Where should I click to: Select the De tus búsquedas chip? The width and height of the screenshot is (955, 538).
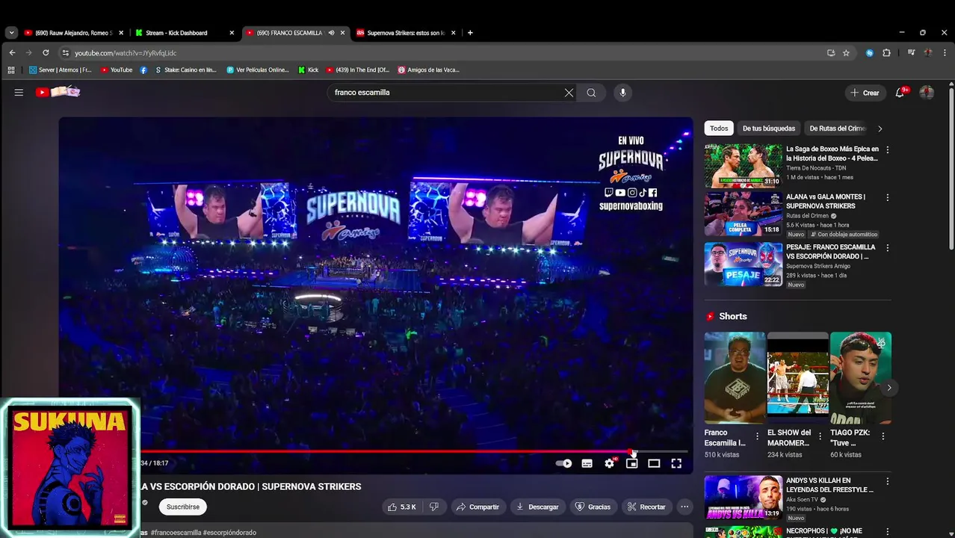coord(769,129)
